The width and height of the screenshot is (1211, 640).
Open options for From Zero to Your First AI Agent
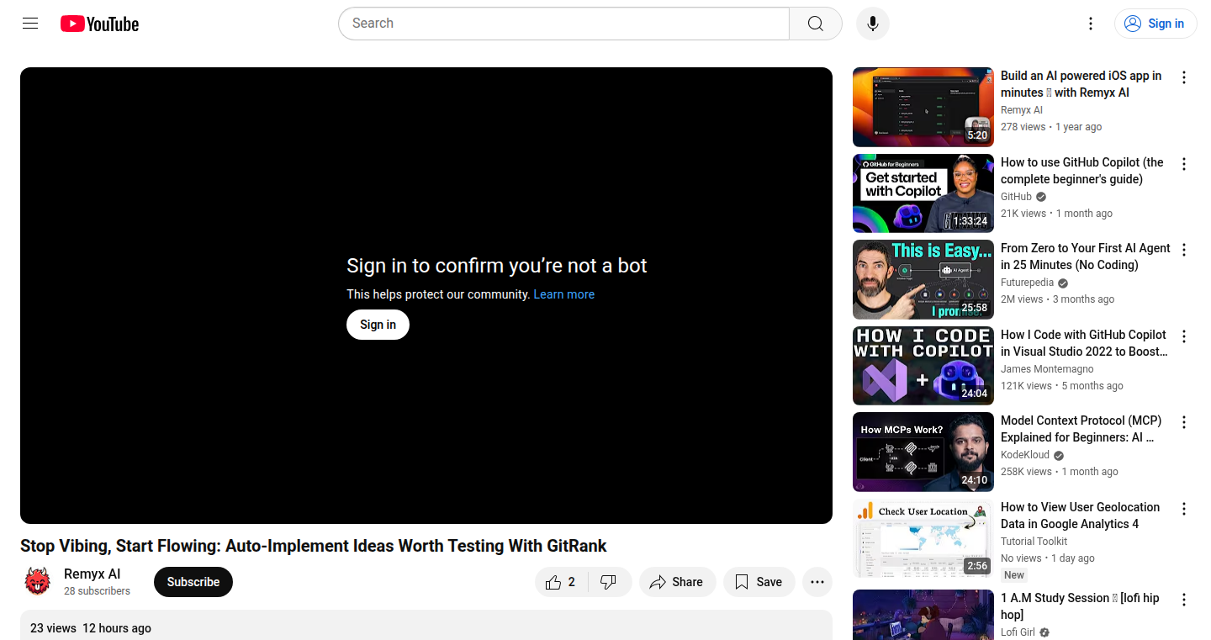(1184, 250)
